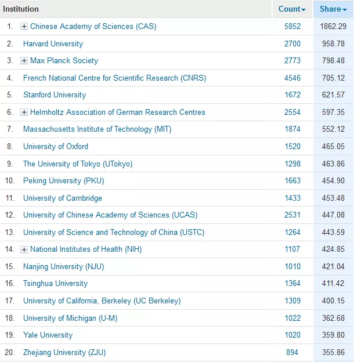Open Peking University (PKU) link
Image resolution: width=354 pixels, height=362 pixels.
(x=63, y=181)
